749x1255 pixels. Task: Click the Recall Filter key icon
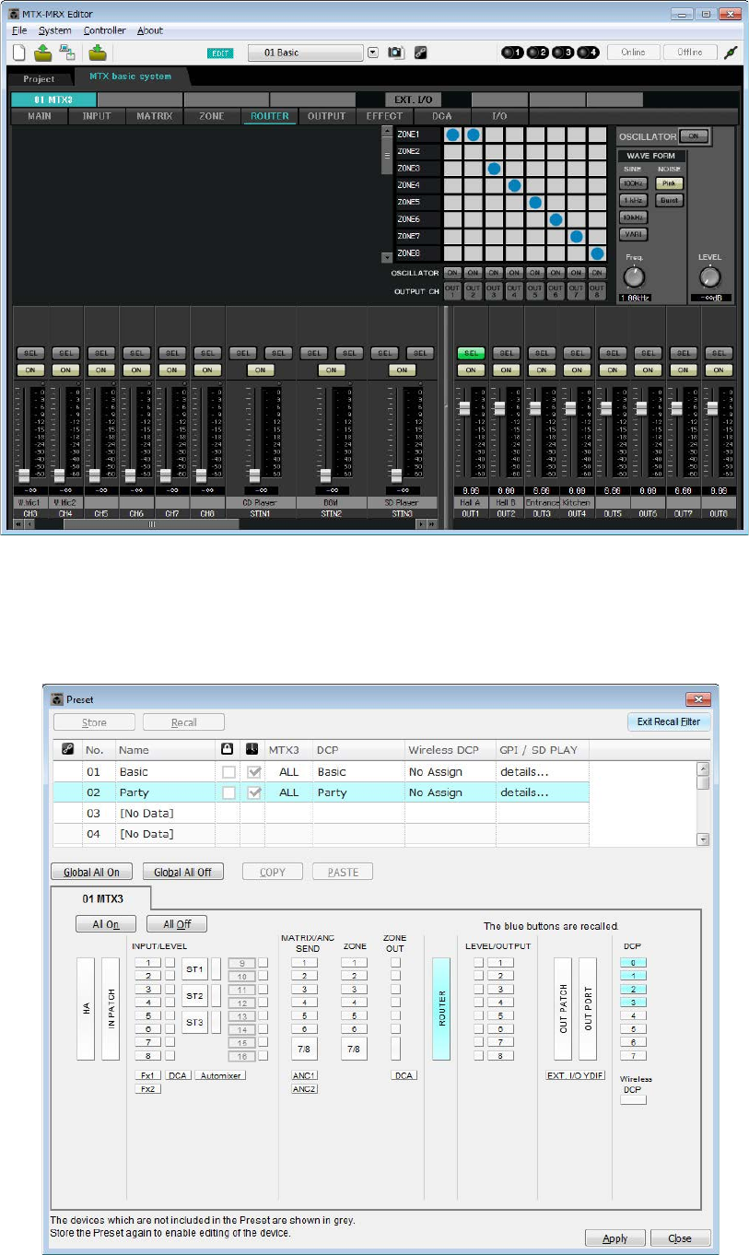[419, 53]
